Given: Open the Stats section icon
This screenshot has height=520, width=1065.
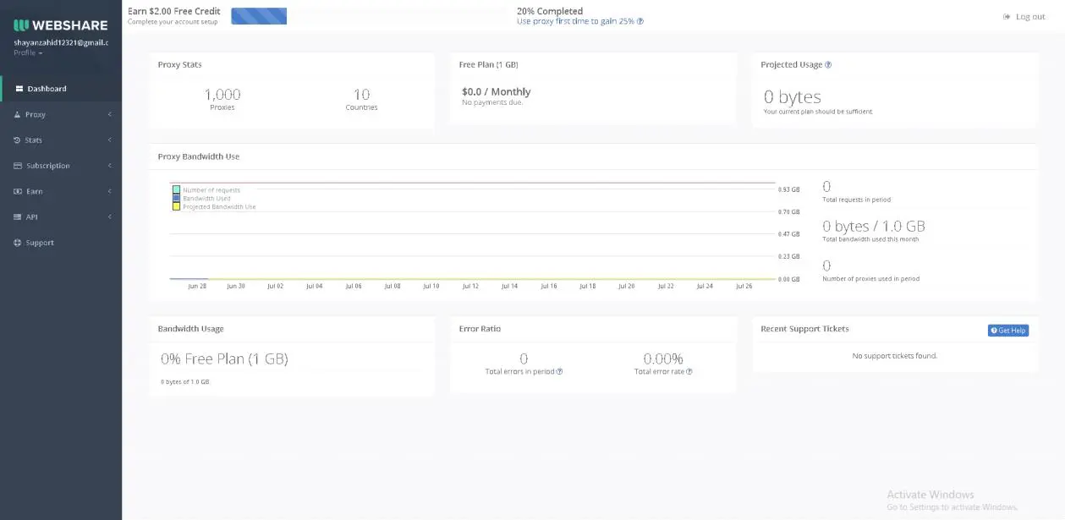Looking at the screenshot, I should (19, 140).
